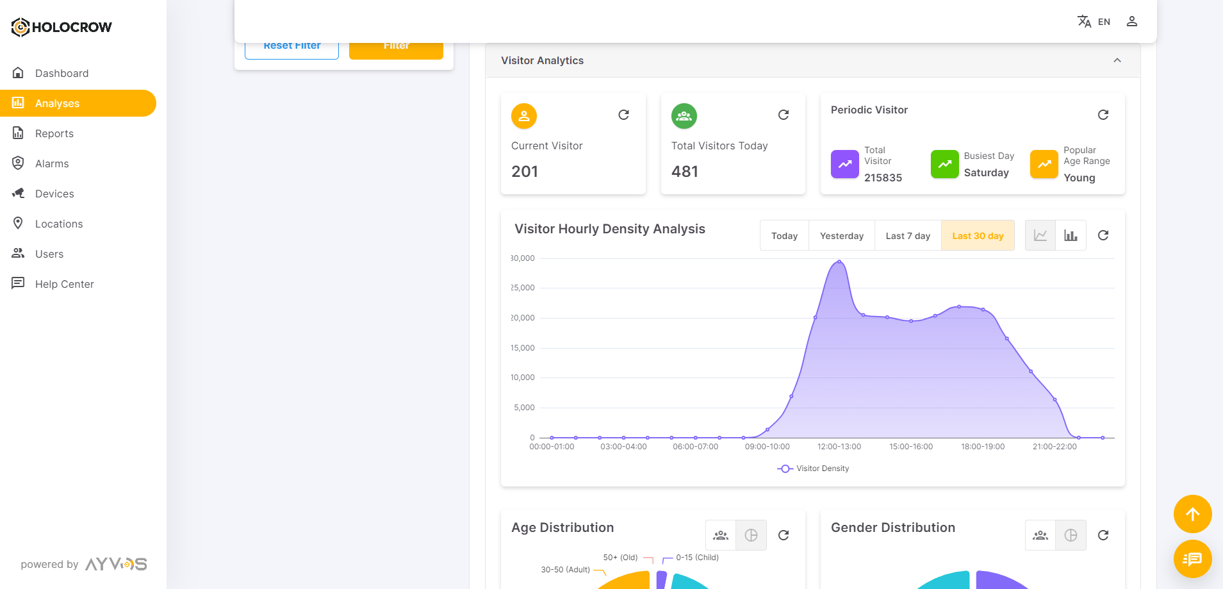
Task: Click the Reset Filter button
Action: [x=292, y=49]
